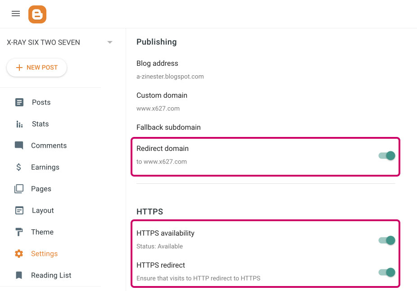417x291 pixels.
Task: Disable the Redirect domain toggle
Action: pos(387,155)
